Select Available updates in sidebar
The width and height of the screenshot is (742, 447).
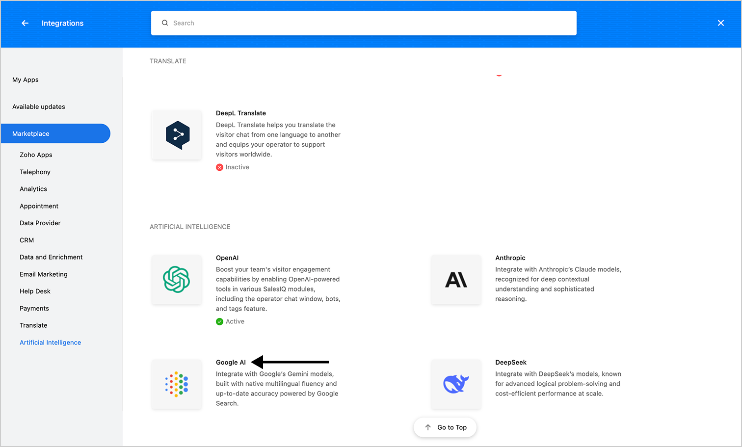tap(39, 107)
